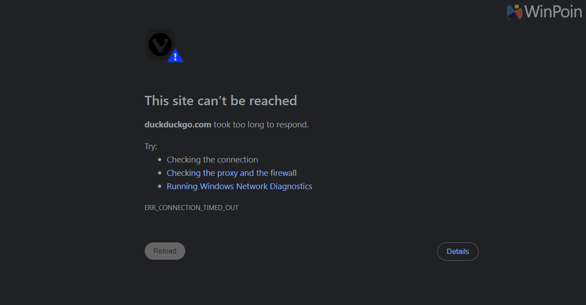Click the white exclamation mark in the triangle
586x305 pixels.
pos(175,57)
